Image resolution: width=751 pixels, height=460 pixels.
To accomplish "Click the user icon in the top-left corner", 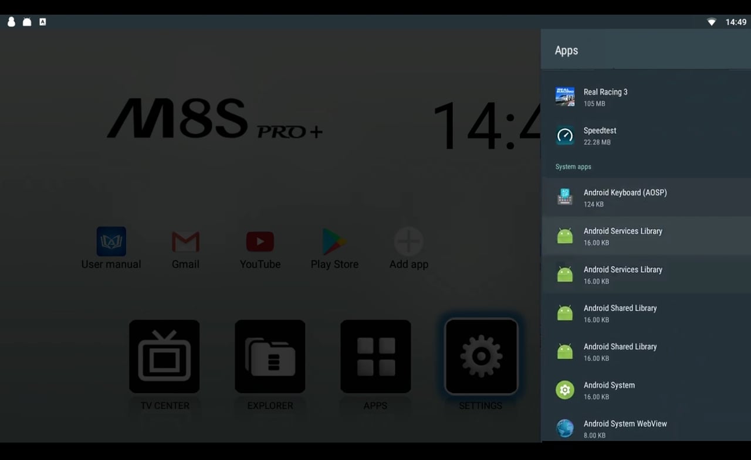I will (11, 21).
